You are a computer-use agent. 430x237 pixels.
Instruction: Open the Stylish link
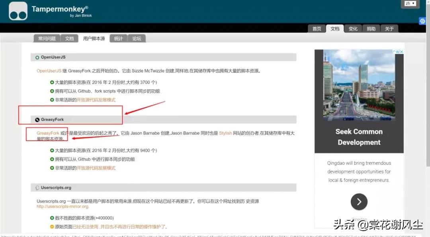(225, 133)
